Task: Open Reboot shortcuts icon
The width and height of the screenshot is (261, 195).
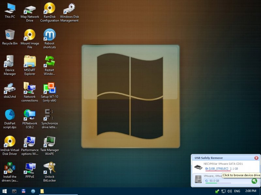Action: point(50,38)
